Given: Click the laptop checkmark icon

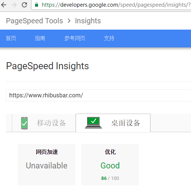Looking at the screenshot, I should tap(93, 123).
